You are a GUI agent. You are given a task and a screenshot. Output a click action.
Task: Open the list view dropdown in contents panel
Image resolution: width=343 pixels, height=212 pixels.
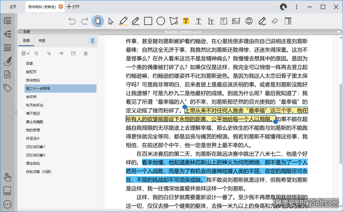pos(25,53)
